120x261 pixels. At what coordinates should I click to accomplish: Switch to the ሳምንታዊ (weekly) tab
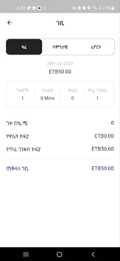[x=60, y=47]
